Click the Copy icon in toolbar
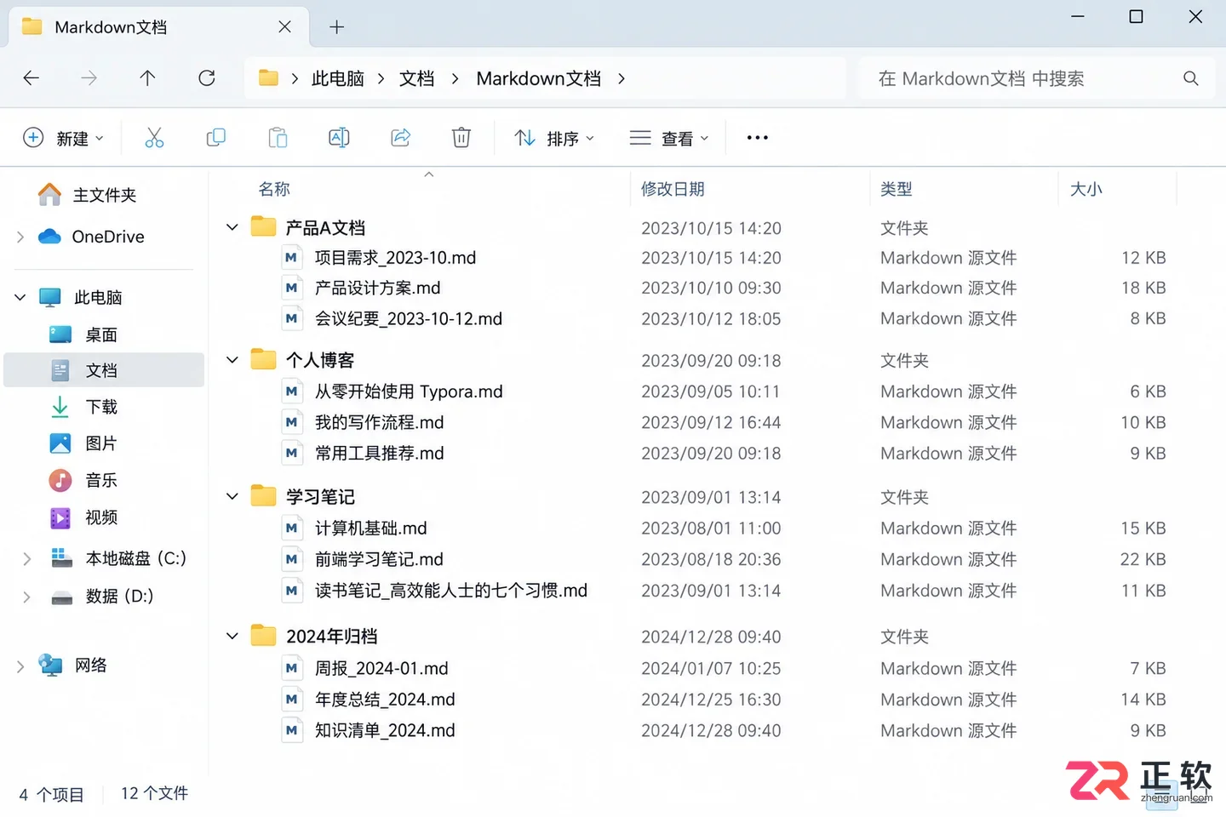The width and height of the screenshot is (1226, 817). pos(216,138)
